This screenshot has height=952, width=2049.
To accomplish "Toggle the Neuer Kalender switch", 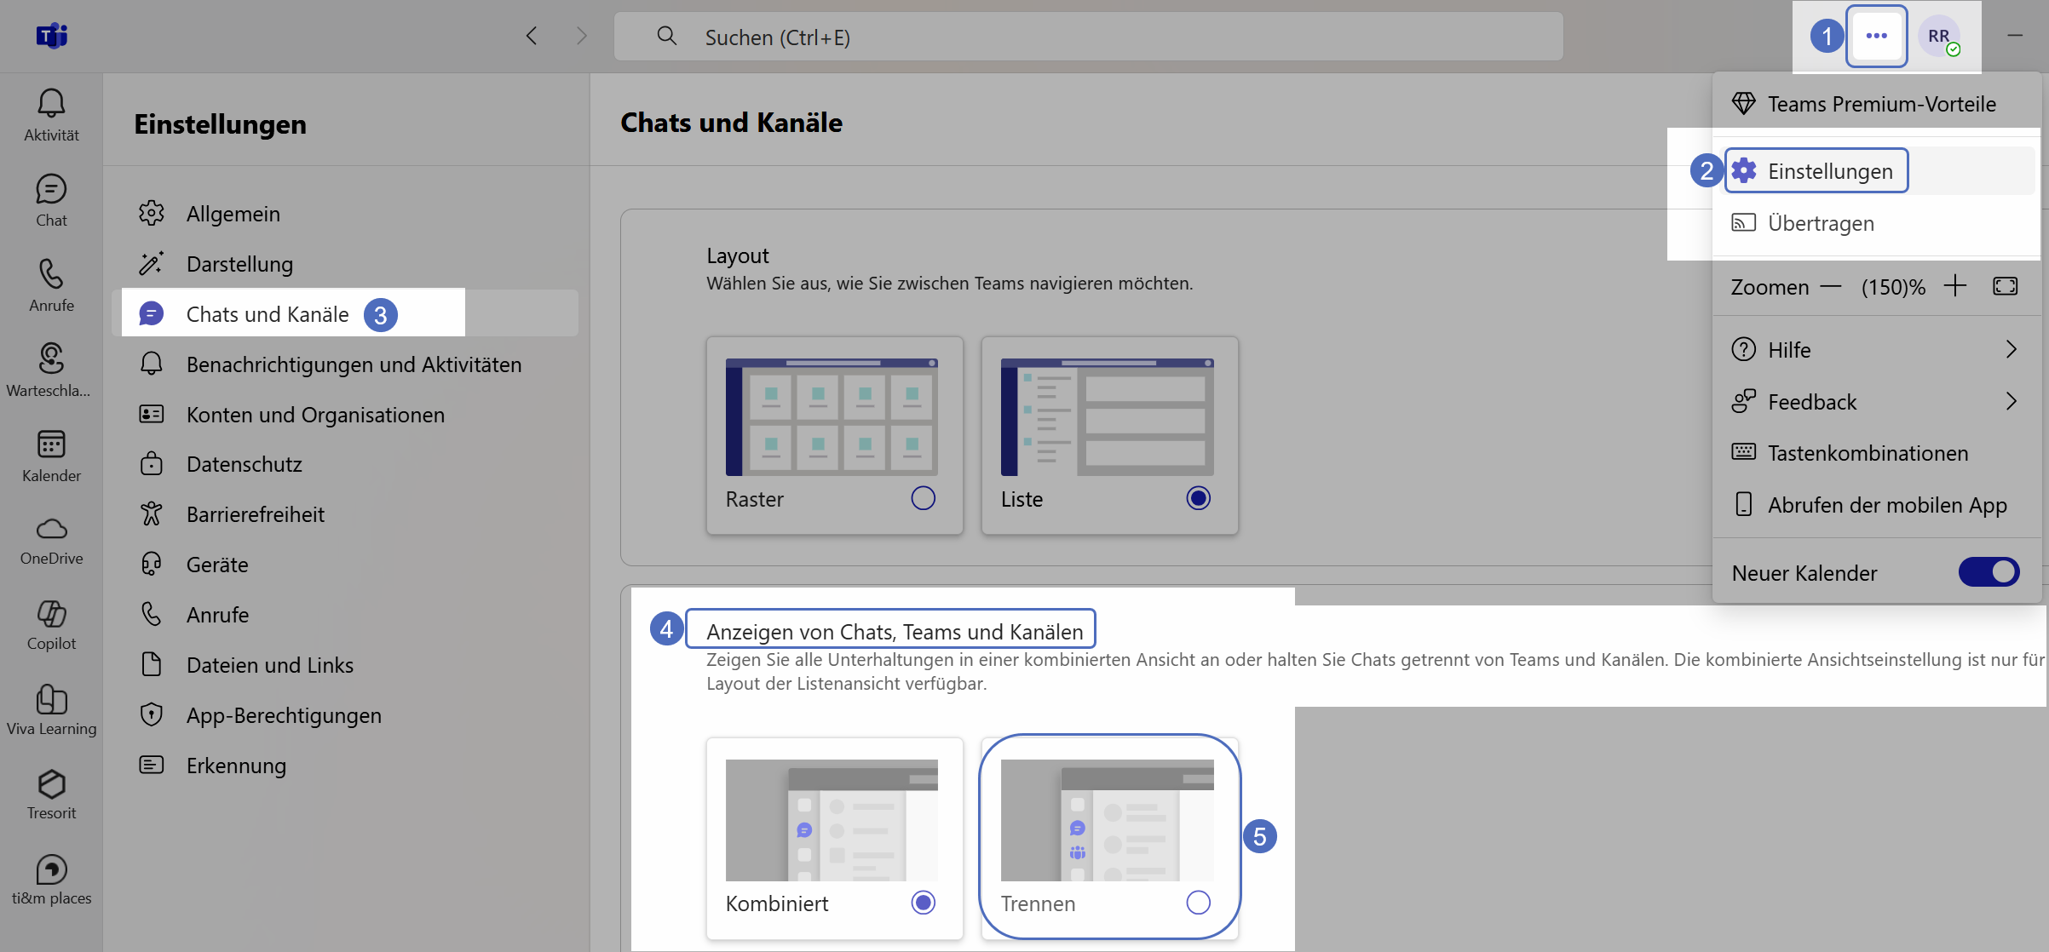I will click(x=1989, y=572).
